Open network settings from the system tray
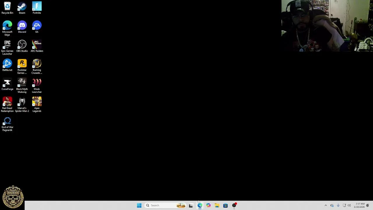This screenshot has height=210, width=373. [344, 205]
